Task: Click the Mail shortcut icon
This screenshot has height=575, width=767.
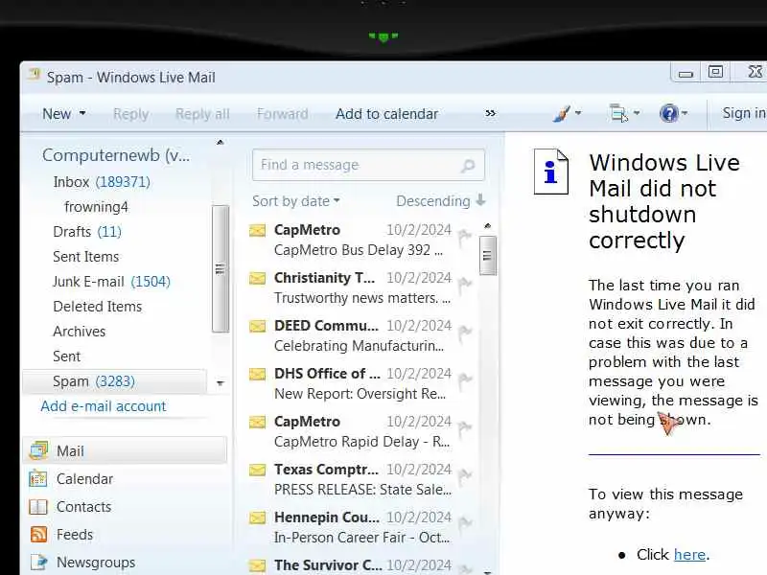Action: tap(38, 450)
